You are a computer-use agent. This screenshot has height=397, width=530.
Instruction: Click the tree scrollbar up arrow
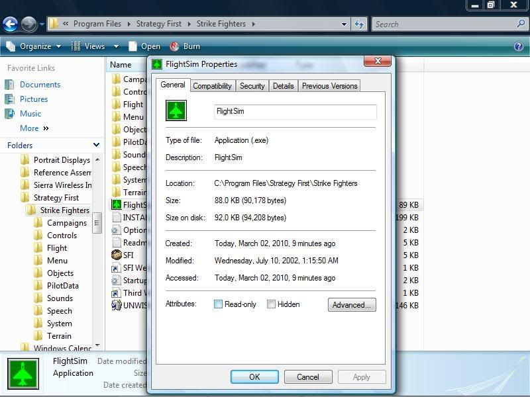pyautogui.click(x=97, y=159)
